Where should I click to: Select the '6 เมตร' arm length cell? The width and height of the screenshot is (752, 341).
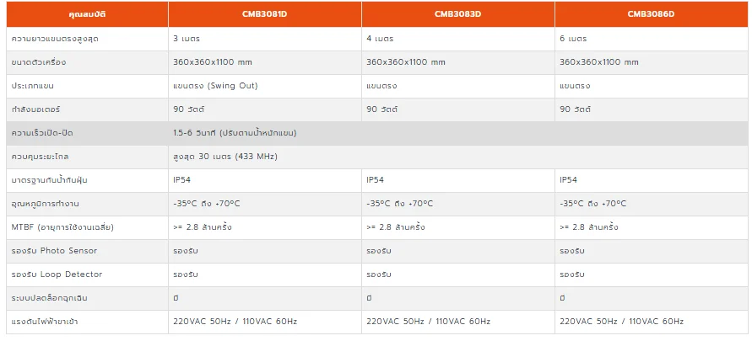652,39
